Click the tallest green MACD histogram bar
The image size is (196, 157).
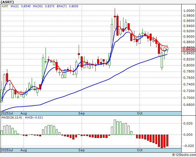point(115,127)
